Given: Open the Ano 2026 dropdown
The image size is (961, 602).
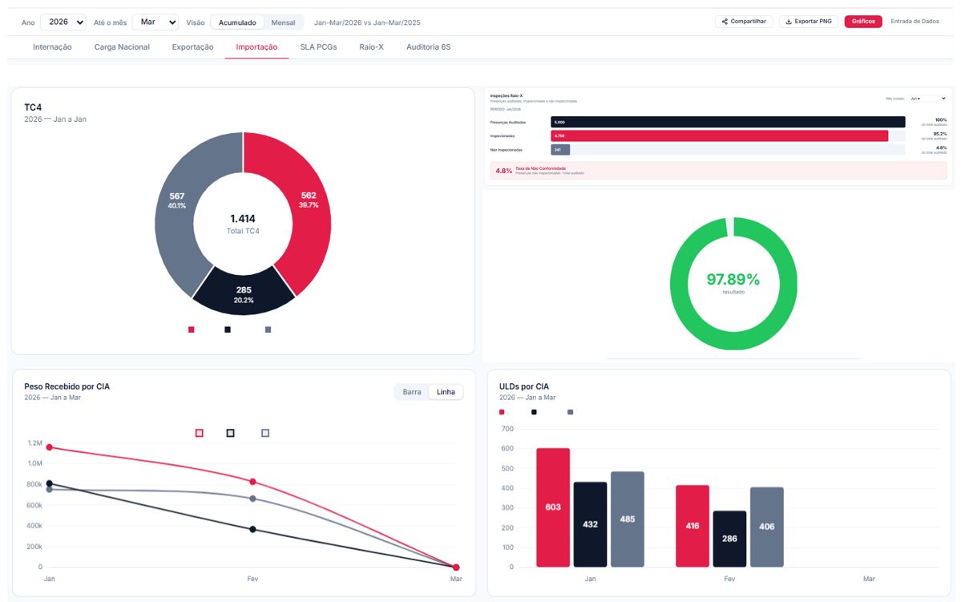Looking at the screenshot, I should [63, 22].
